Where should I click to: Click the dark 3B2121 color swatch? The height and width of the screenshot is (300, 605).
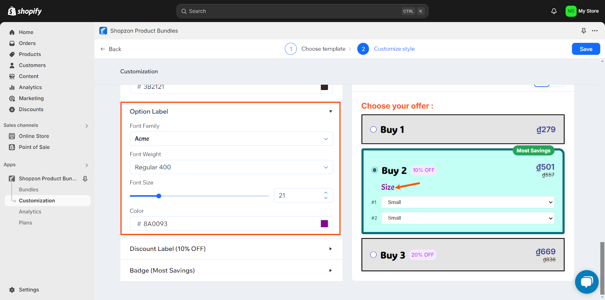324,87
